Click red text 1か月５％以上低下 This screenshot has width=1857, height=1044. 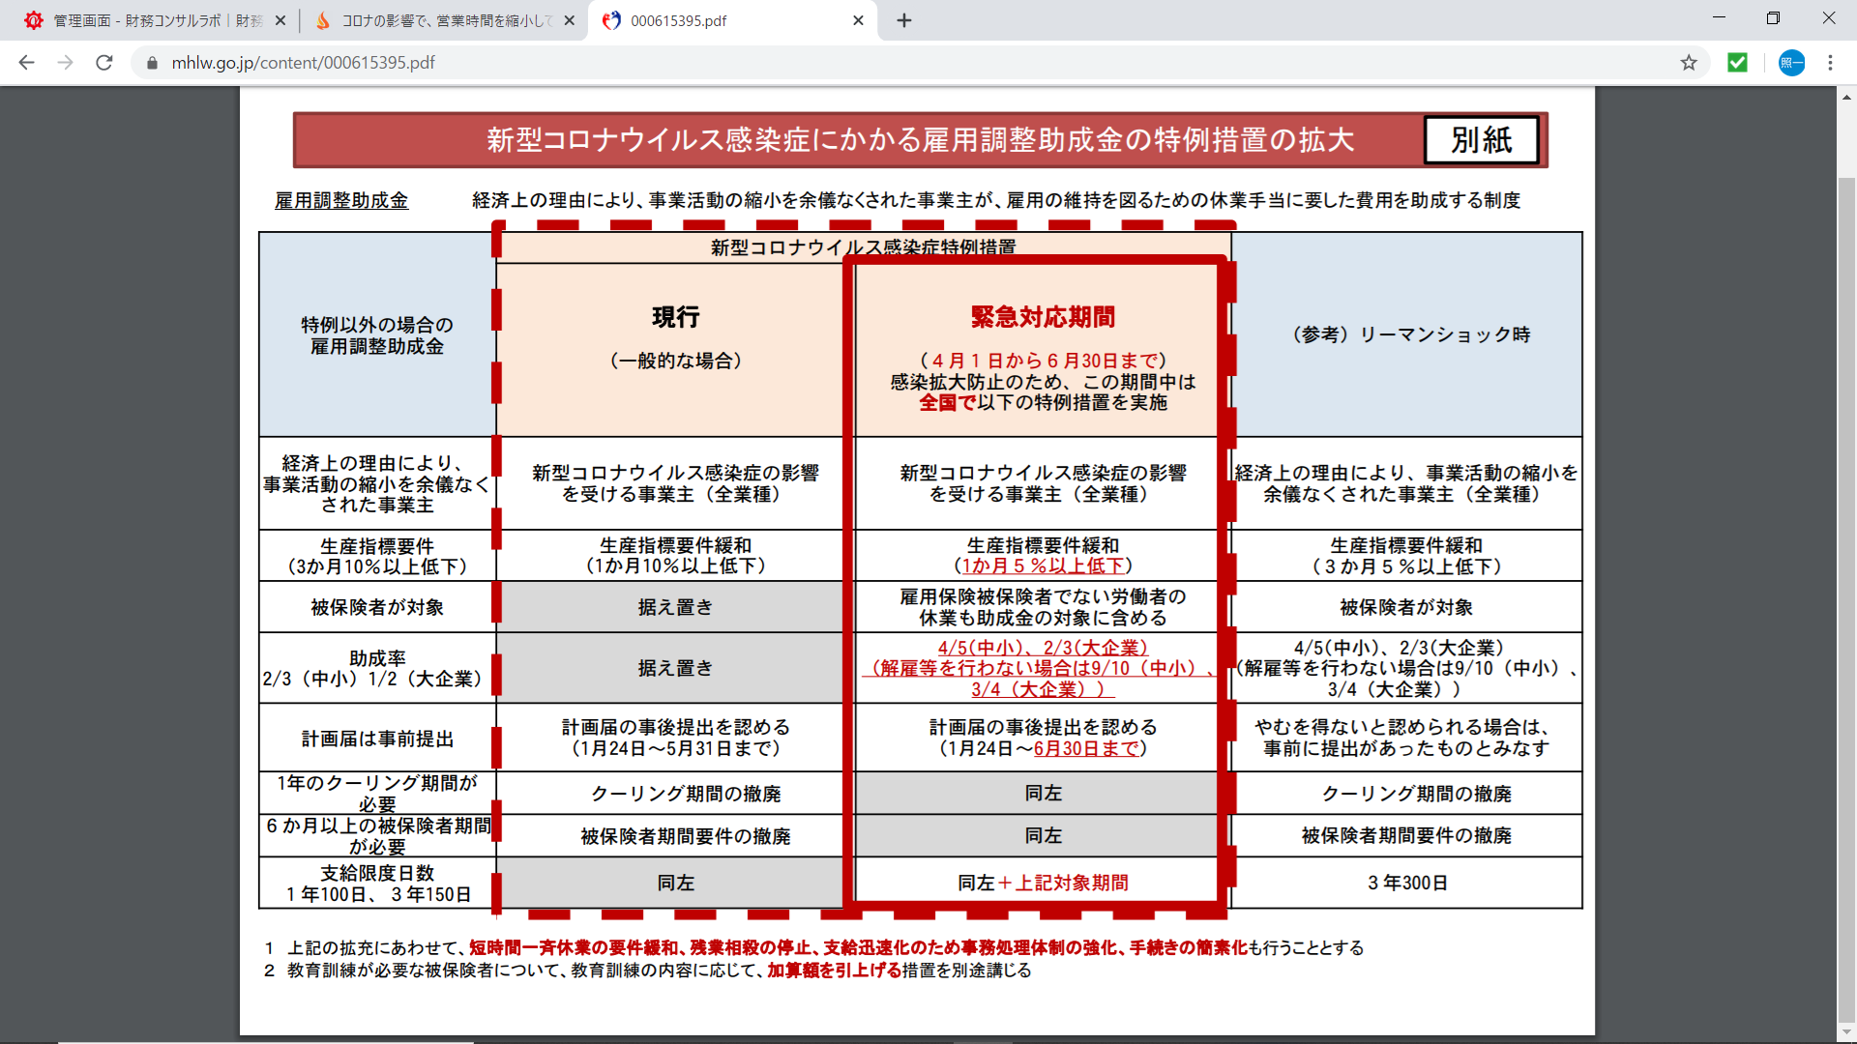click(1043, 566)
